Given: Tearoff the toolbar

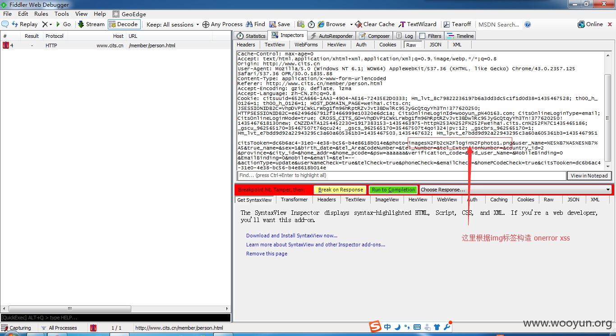Looking at the screenshot, I should (x=457, y=24).
